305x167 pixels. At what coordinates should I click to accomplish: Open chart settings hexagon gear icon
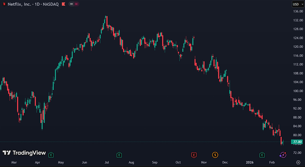coord(298,162)
